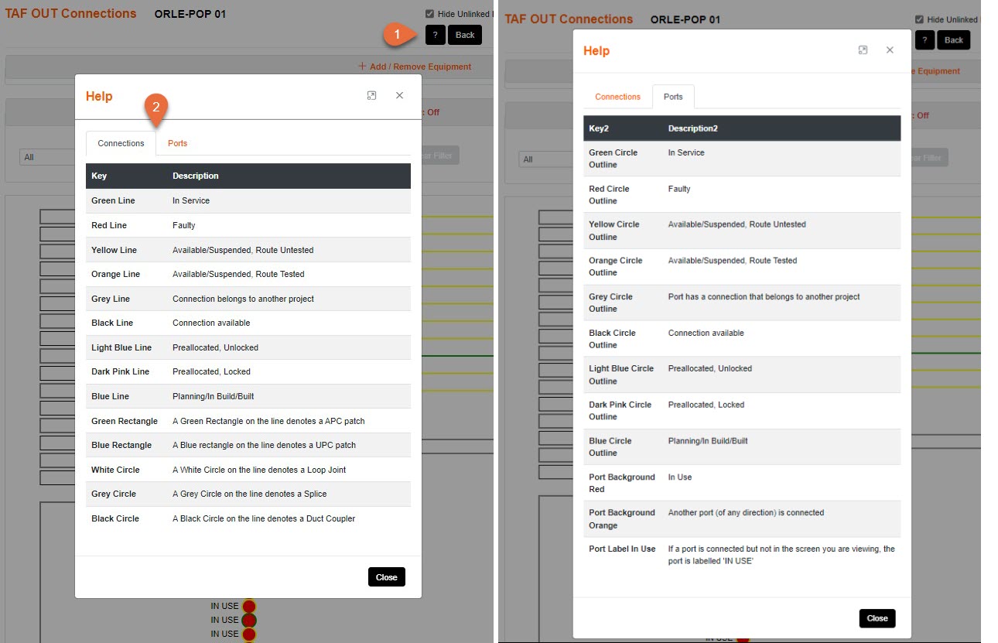Switch to Connections tab in the Key2 dialog
Viewport: 998px width, 643px height.
(x=617, y=97)
